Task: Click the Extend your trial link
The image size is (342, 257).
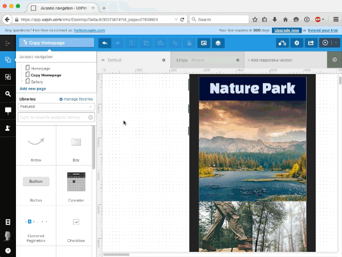Action: click(323, 30)
